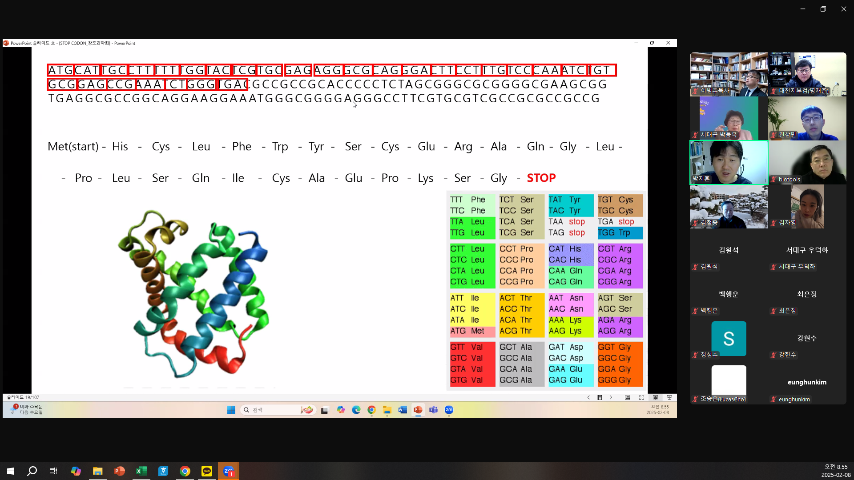Viewport: 854px width, 480px height.
Task: Open the slide list menu icon
Action: pyautogui.click(x=600, y=397)
